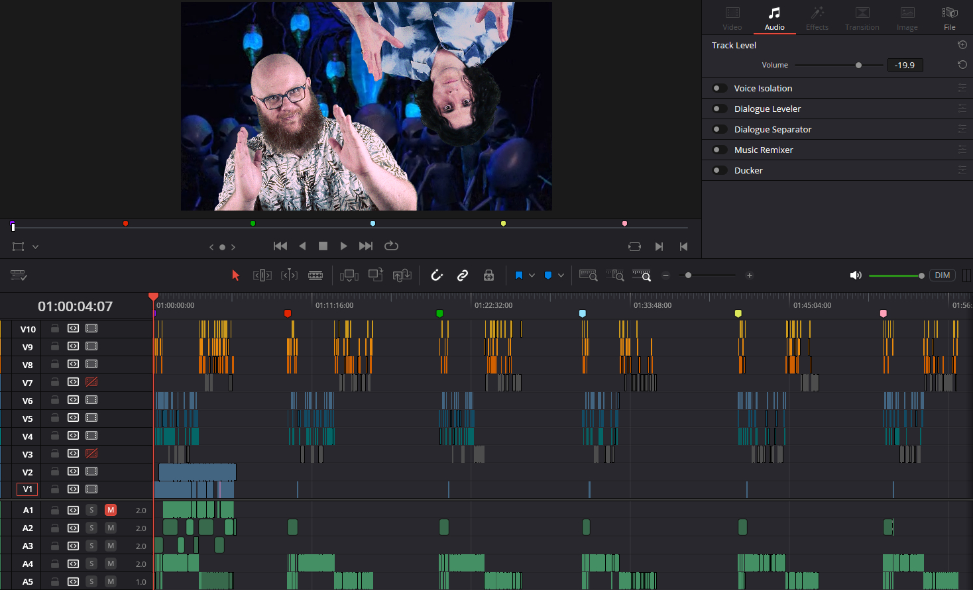Open the viewer transform overlay dropdown
Screen dimensions: 973x590
(36, 247)
